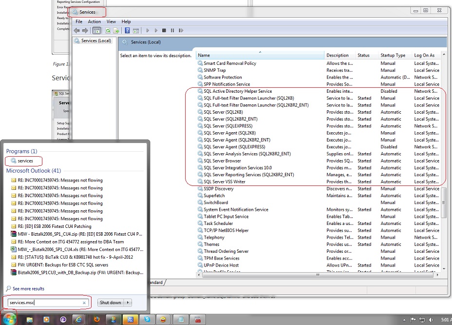This screenshot has height=325, width=452.
Task: Open Skype from taskbar
Action: pos(147,320)
